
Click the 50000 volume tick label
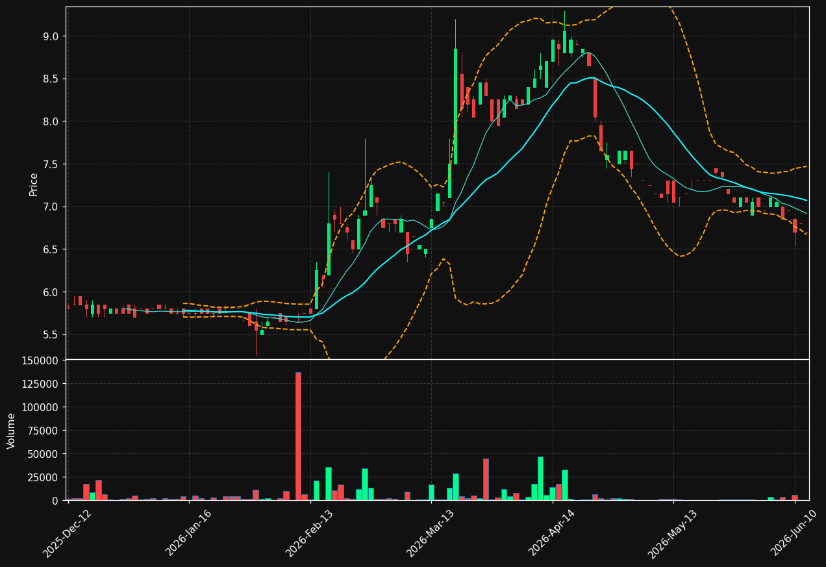[43, 454]
